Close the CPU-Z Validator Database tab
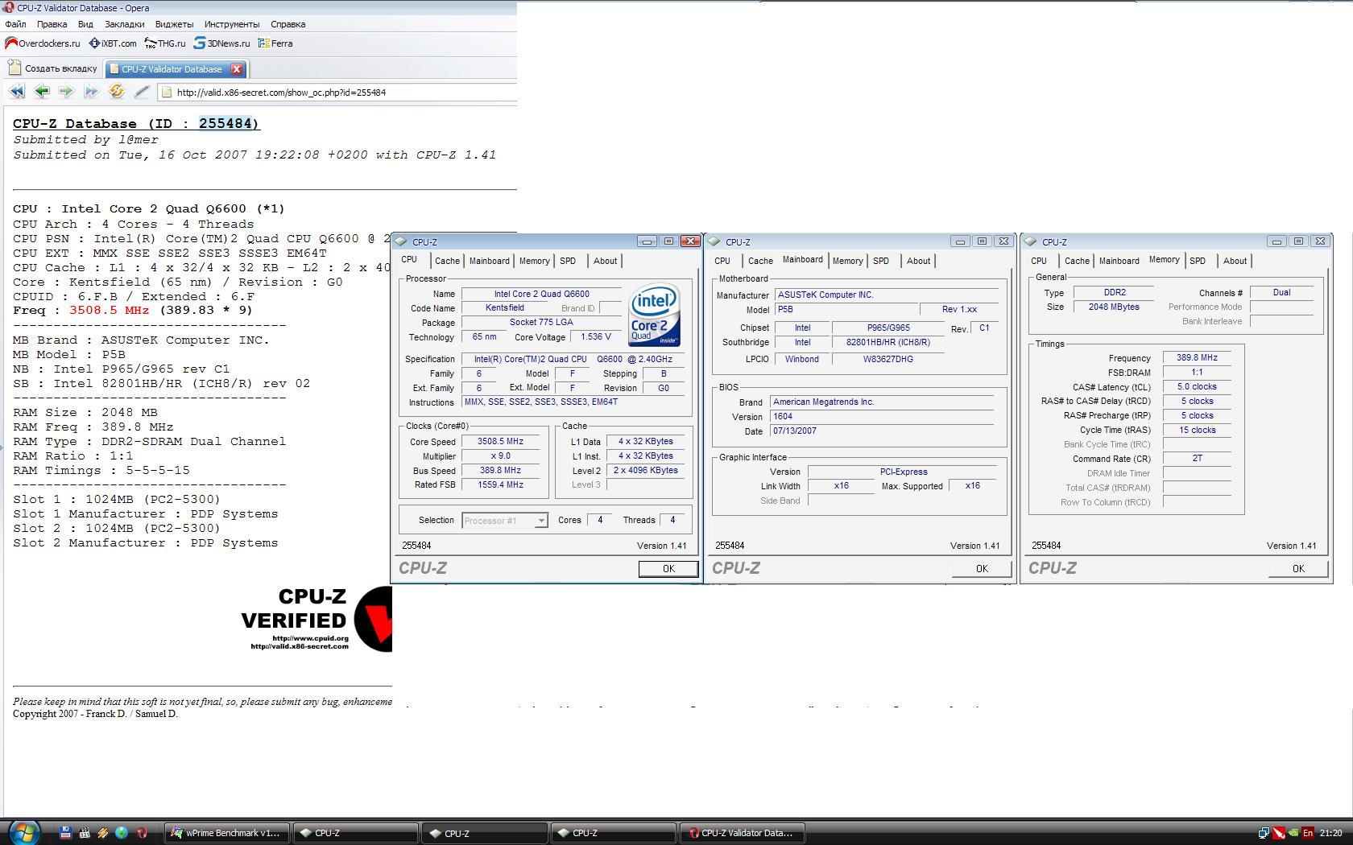The width and height of the screenshot is (1353, 845). pyautogui.click(x=237, y=69)
